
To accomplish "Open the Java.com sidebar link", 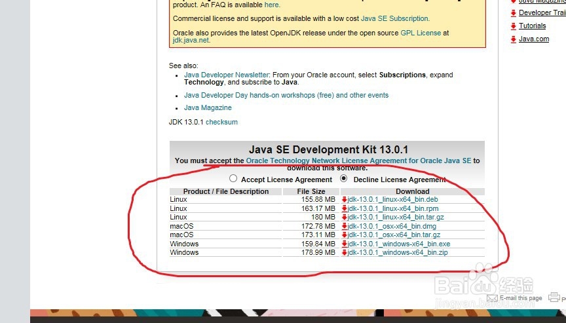I will (x=534, y=39).
